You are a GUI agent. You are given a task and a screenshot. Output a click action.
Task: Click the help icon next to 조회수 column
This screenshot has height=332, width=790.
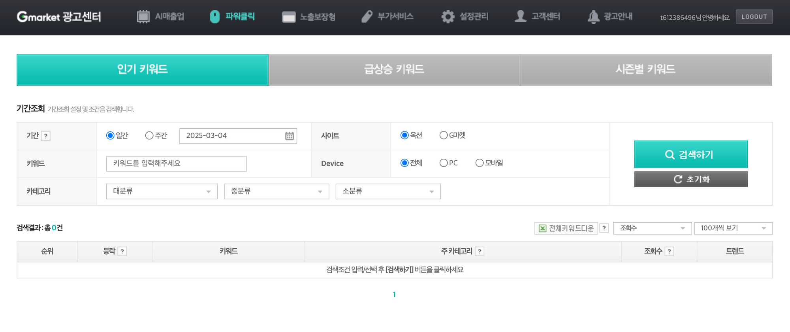[x=669, y=251]
